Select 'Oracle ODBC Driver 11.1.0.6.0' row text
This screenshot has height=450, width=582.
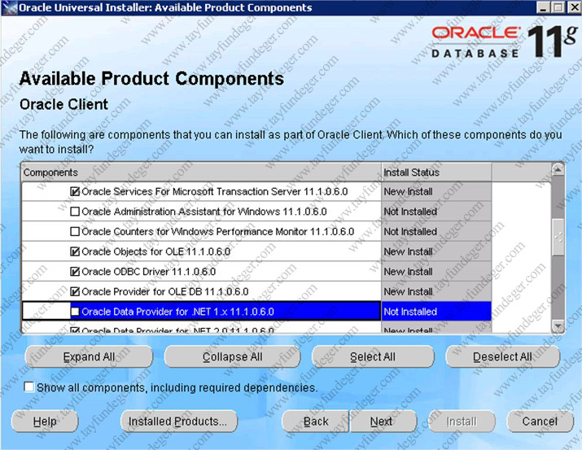(x=148, y=272)
